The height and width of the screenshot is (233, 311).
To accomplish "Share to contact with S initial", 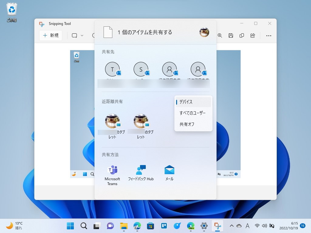I will coord(141,69).
